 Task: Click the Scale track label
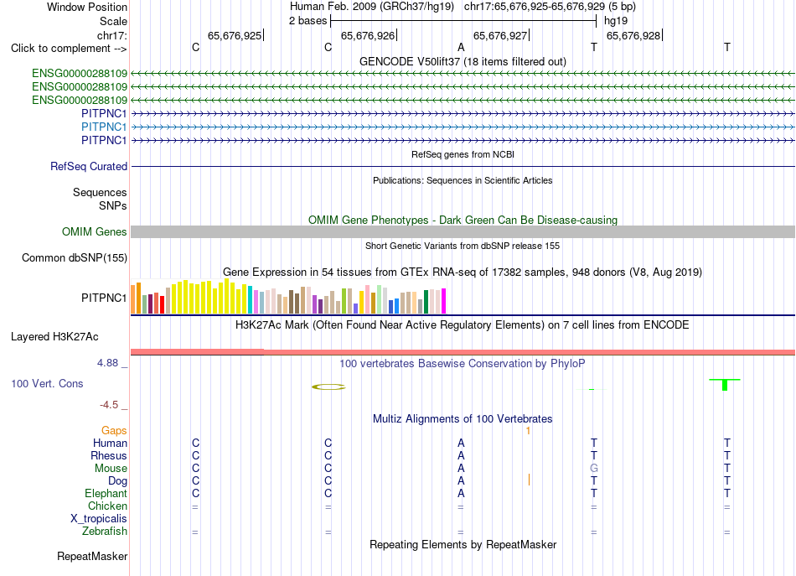(113, 21)
